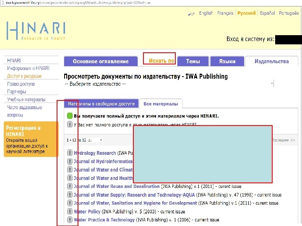Screen dimensions: 302x226
Task: Go to the 'Последняя >>' last page link
Action: coord(284,140)
